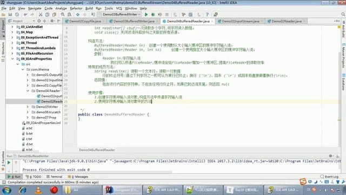Open Internet Explorer from taskbar
Image resolution: width=346 pixels, height=195 pixels.
(23, 190)
